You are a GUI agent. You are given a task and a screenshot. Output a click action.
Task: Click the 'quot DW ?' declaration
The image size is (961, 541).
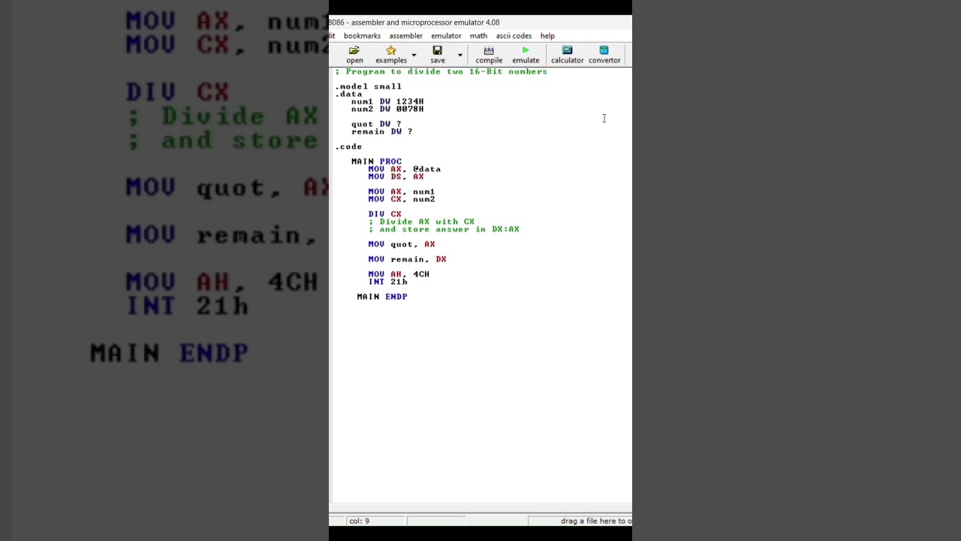click(376, 124)
